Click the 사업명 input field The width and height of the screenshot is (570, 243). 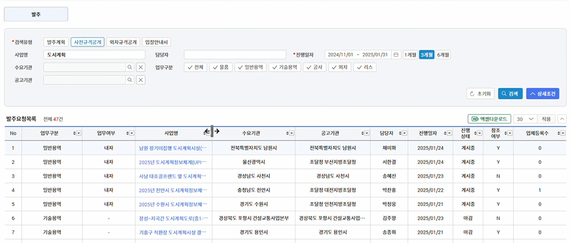[x=94, y=55]
